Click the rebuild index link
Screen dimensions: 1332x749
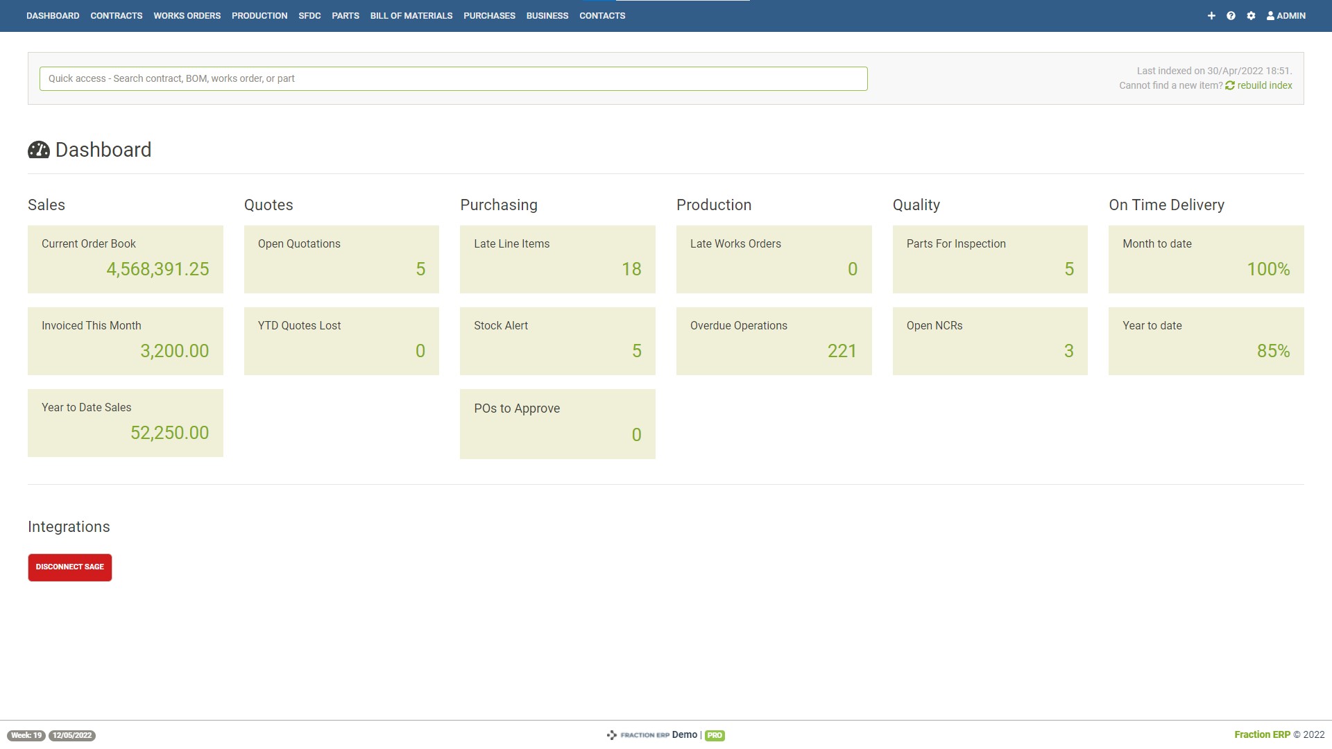[x=1264, y=85]
